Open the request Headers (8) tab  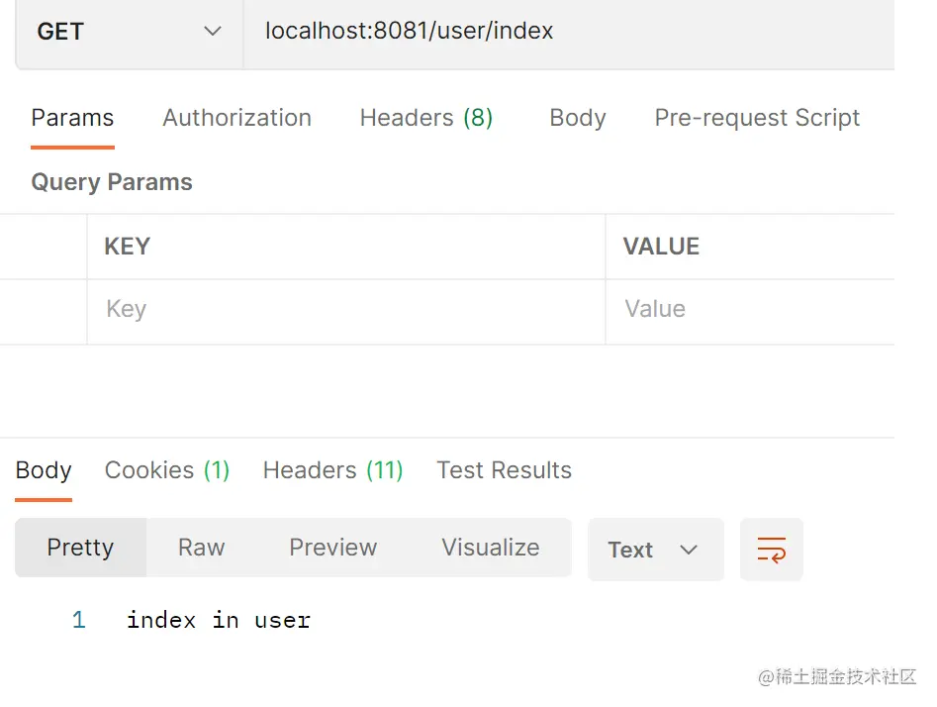point(426,118)
